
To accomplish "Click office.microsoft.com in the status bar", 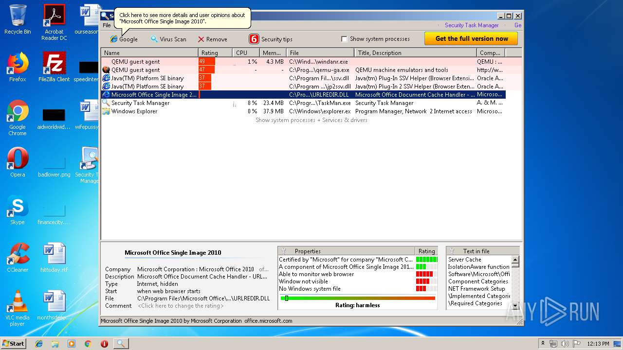I will point(268,321).
